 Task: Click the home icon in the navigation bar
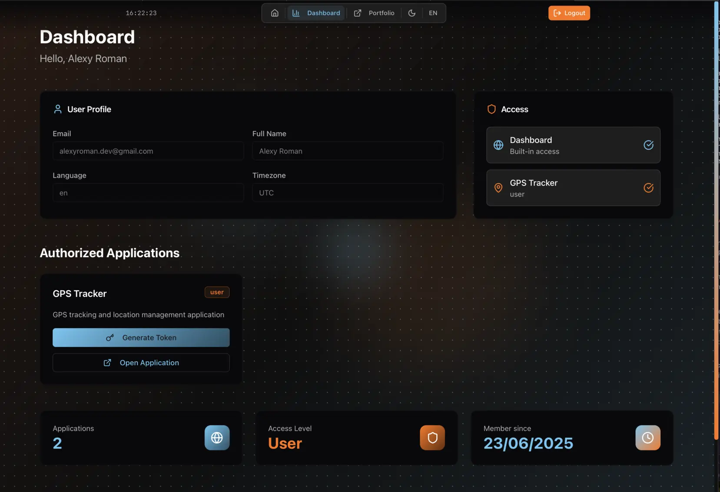click(x=275, y=13)
